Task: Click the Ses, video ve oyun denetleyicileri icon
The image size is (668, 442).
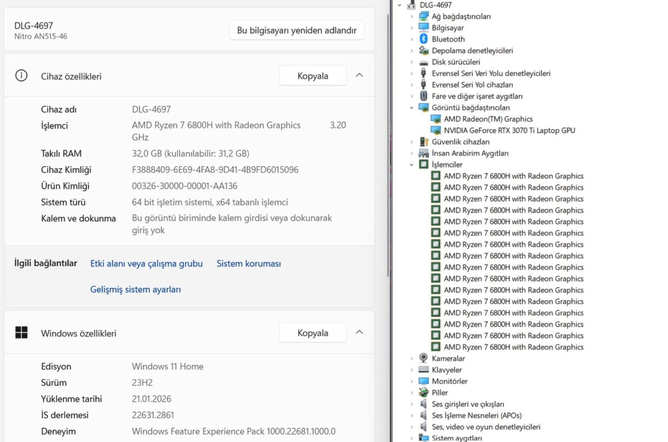Action: click(424, 426)
